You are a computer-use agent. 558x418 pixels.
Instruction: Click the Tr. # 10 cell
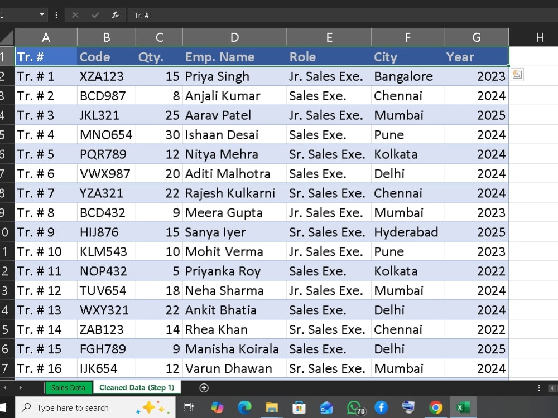click(x=46, y=252)
